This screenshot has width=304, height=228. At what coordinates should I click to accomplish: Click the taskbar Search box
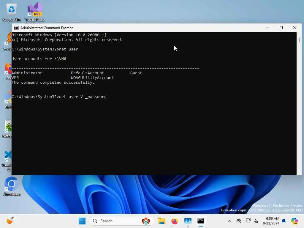122,221
